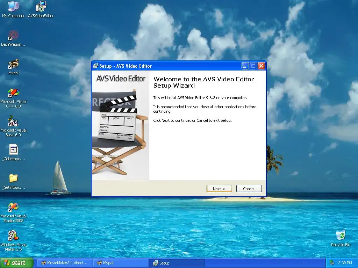
Task: Click the 2:39 PM taskbar clock
Action: tap(345, 263)
